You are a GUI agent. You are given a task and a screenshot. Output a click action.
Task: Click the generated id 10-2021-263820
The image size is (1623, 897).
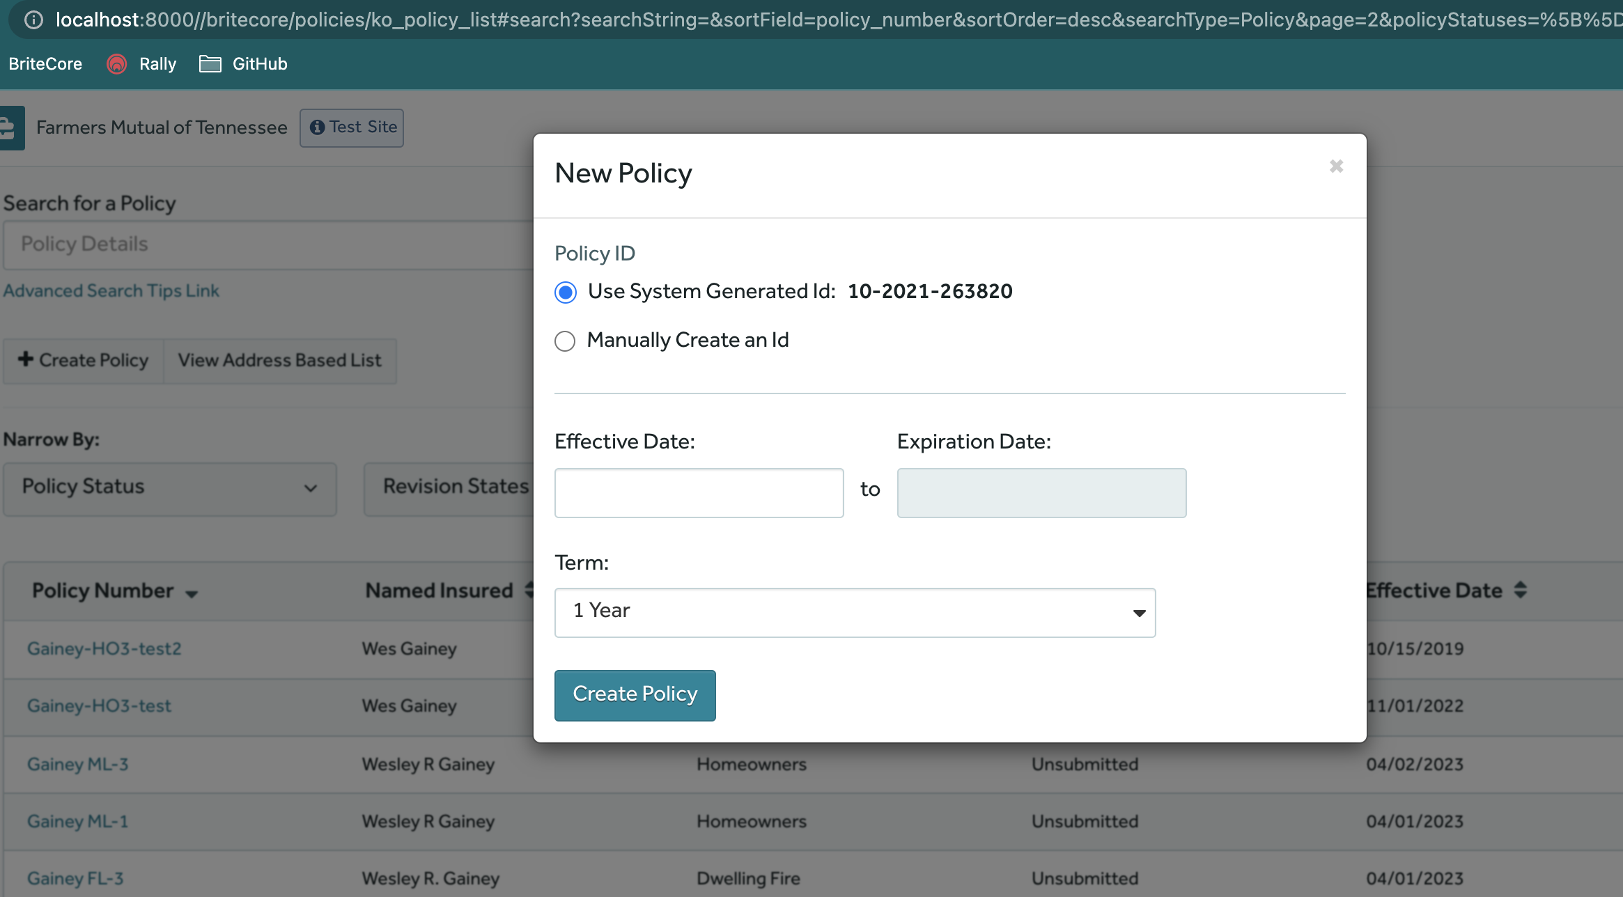(930, 291)
